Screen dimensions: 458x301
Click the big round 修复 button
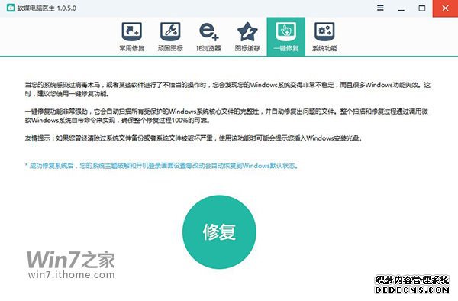219,232
